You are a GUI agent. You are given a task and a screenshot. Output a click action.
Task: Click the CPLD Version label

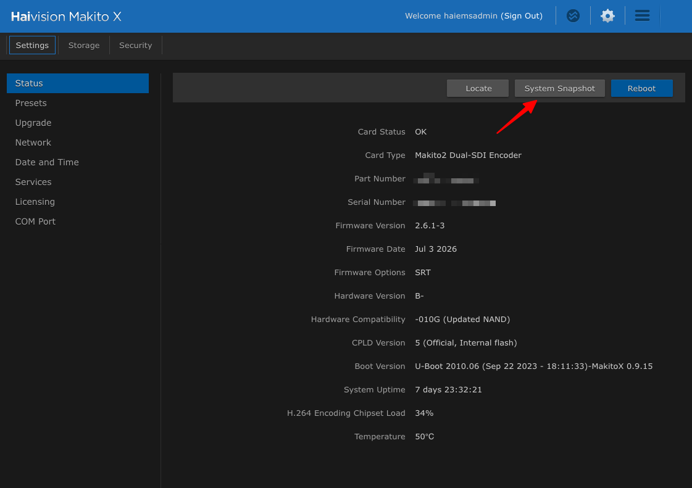[x=378, y=343]
